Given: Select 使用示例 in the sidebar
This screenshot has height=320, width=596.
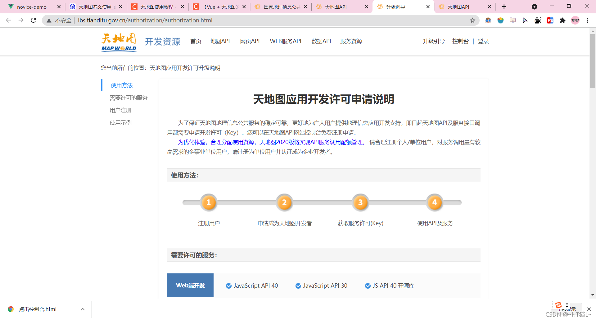Looking at the screenshot, I should click(120, 123).
